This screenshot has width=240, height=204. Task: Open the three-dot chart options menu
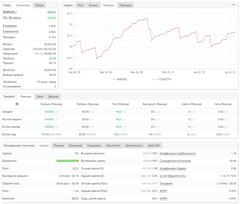point(233,5)
